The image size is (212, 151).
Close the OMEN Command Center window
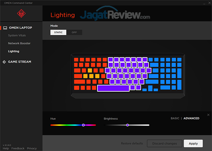tap(210, 3)
